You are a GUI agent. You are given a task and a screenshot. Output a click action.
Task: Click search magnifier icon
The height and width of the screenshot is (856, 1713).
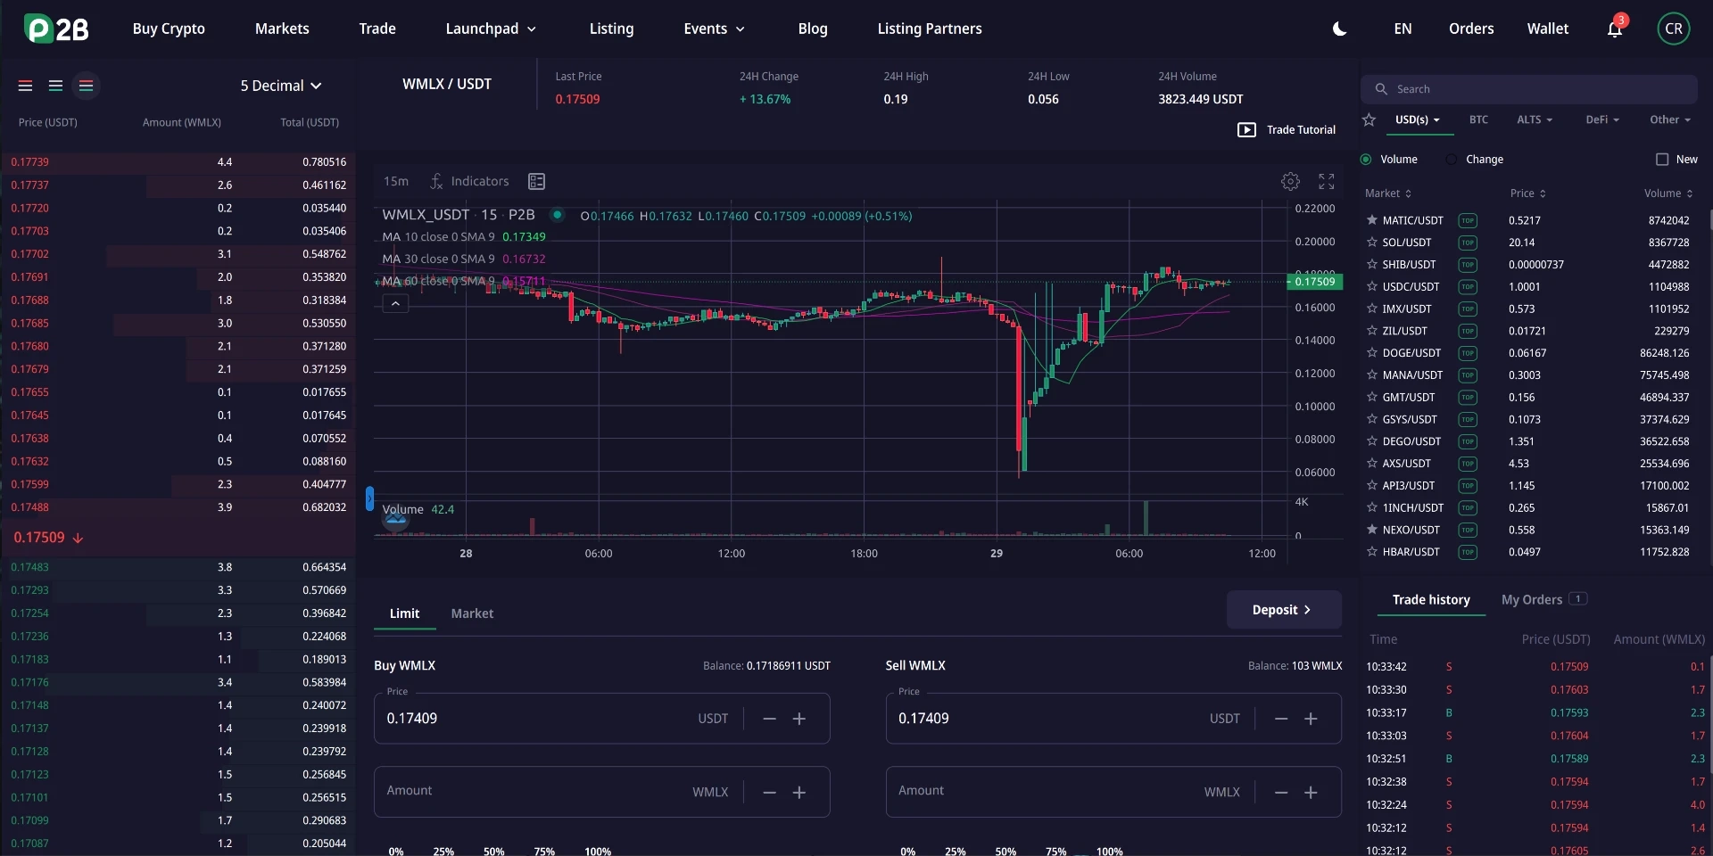(1381, 89)
